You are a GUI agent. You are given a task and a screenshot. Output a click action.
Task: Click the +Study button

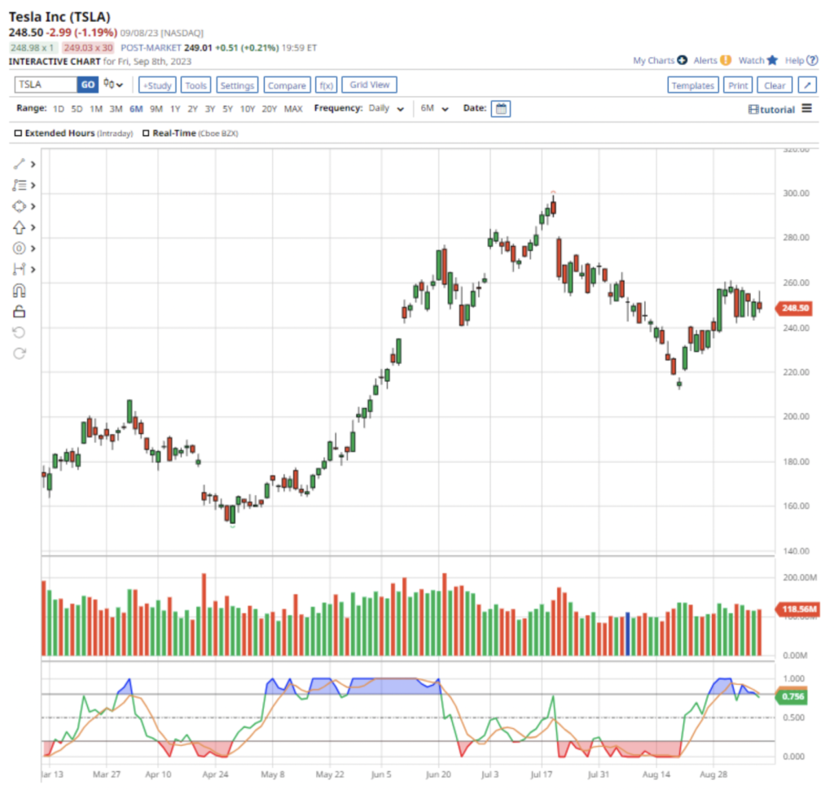coord(157,85)
